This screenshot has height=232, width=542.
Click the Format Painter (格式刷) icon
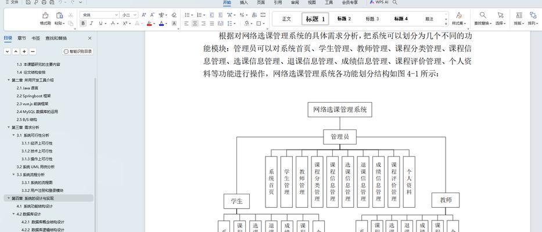(45, 15)
